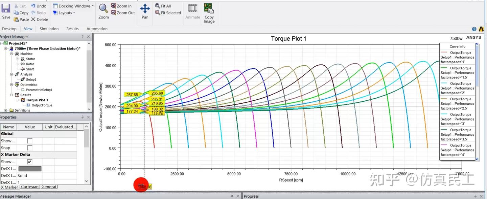The image size is (487, 199).
Task: Click Copy Image to capture the plot
Action: 209,11
